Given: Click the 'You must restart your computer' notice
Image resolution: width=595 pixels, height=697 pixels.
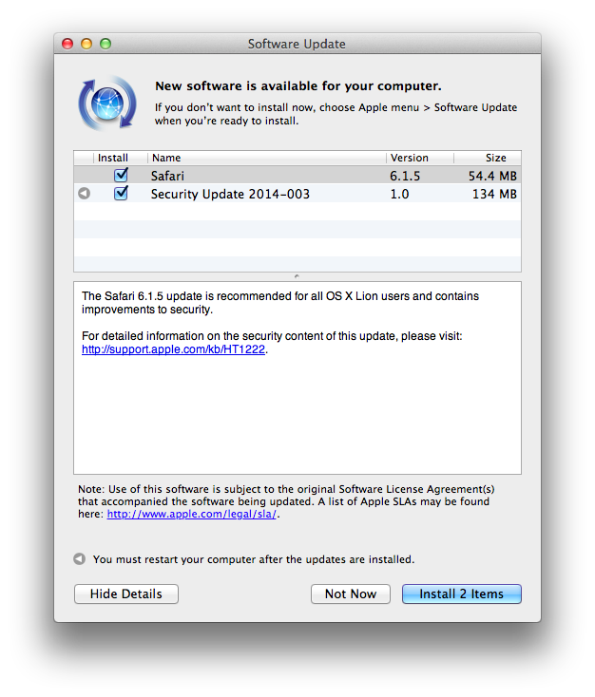Looking at the screenshot, I should pyautogui.click(x=254, y=559).
